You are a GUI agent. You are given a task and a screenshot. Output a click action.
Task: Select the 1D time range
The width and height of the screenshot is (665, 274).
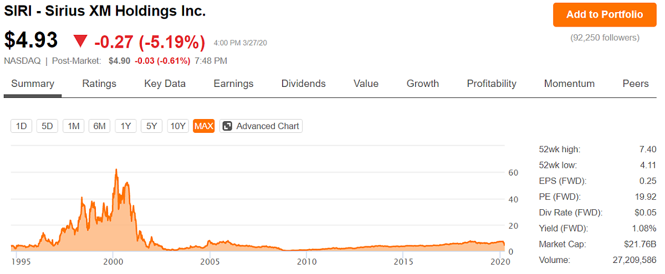pyautogui.click(x=22, y=126)
